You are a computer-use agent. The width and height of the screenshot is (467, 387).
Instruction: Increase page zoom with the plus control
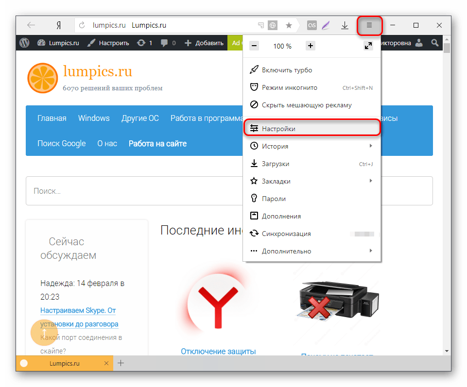tap(310, 46)
